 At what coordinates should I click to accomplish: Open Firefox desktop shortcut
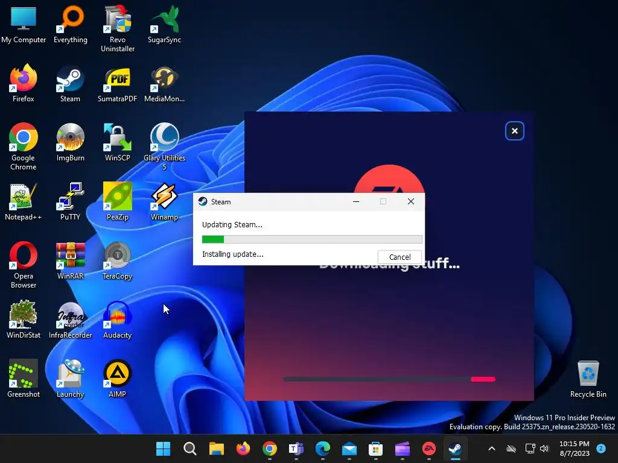pyautogui.click(x=24, y=83)
